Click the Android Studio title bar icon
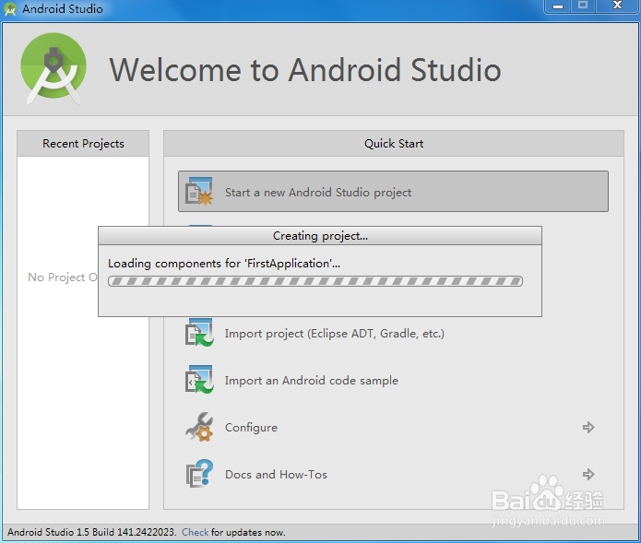The width and height of the screenshot is (641, 543). [10, 9]
